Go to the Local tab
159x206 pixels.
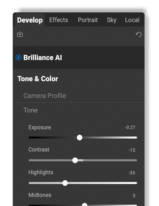[132, 20]
